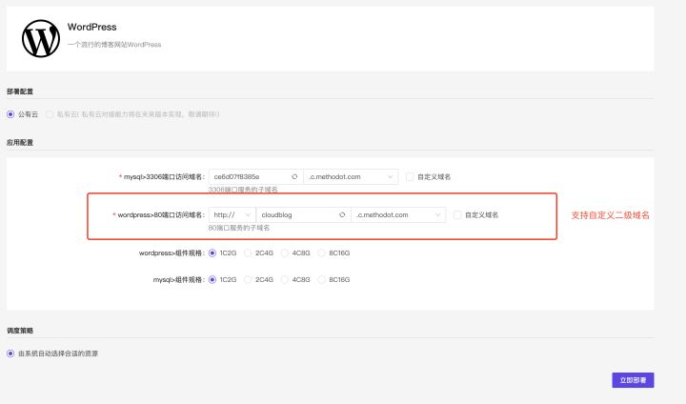Click the 立即部署 deploy button

633,380
